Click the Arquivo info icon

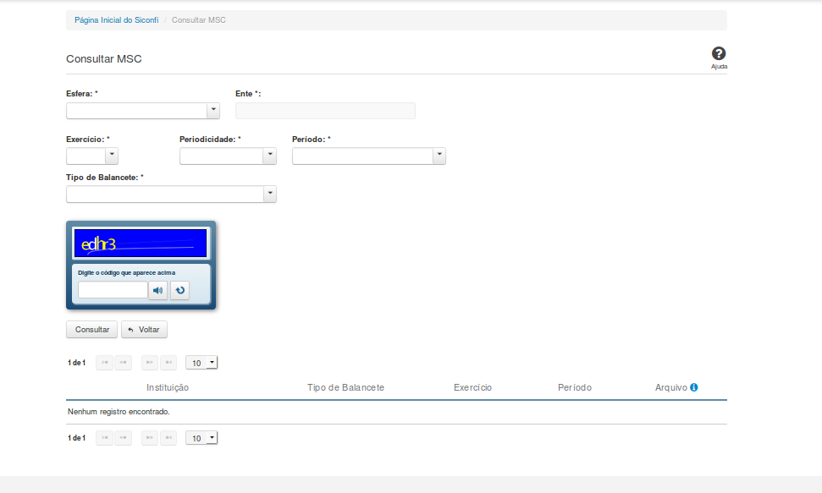tap(693, 387)
